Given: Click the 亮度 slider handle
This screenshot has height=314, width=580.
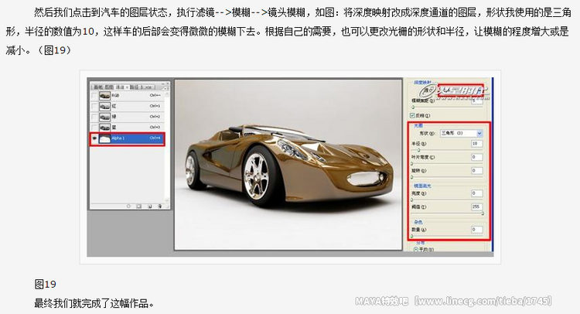Looking at the screenshot, I should click(x=411, y=200).
